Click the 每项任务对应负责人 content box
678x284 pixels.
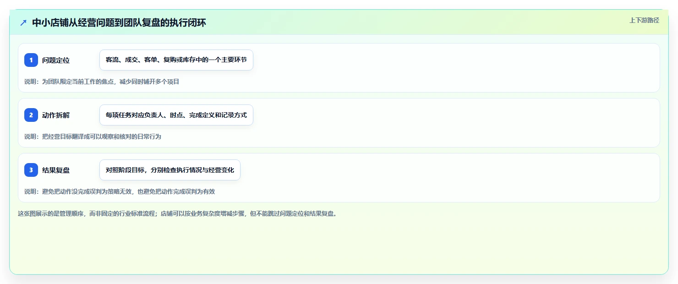point(176,115)
